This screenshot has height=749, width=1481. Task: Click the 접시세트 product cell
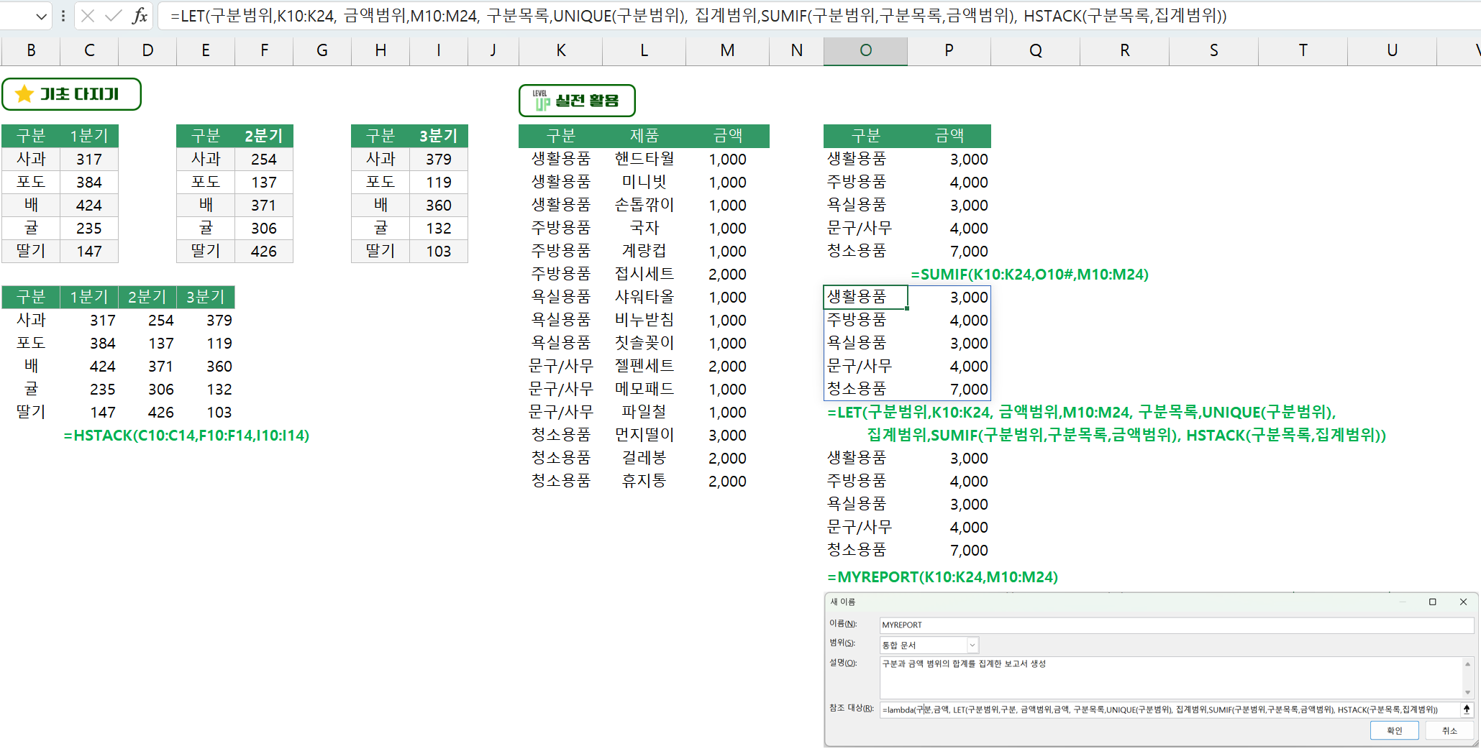coord(644,274)
